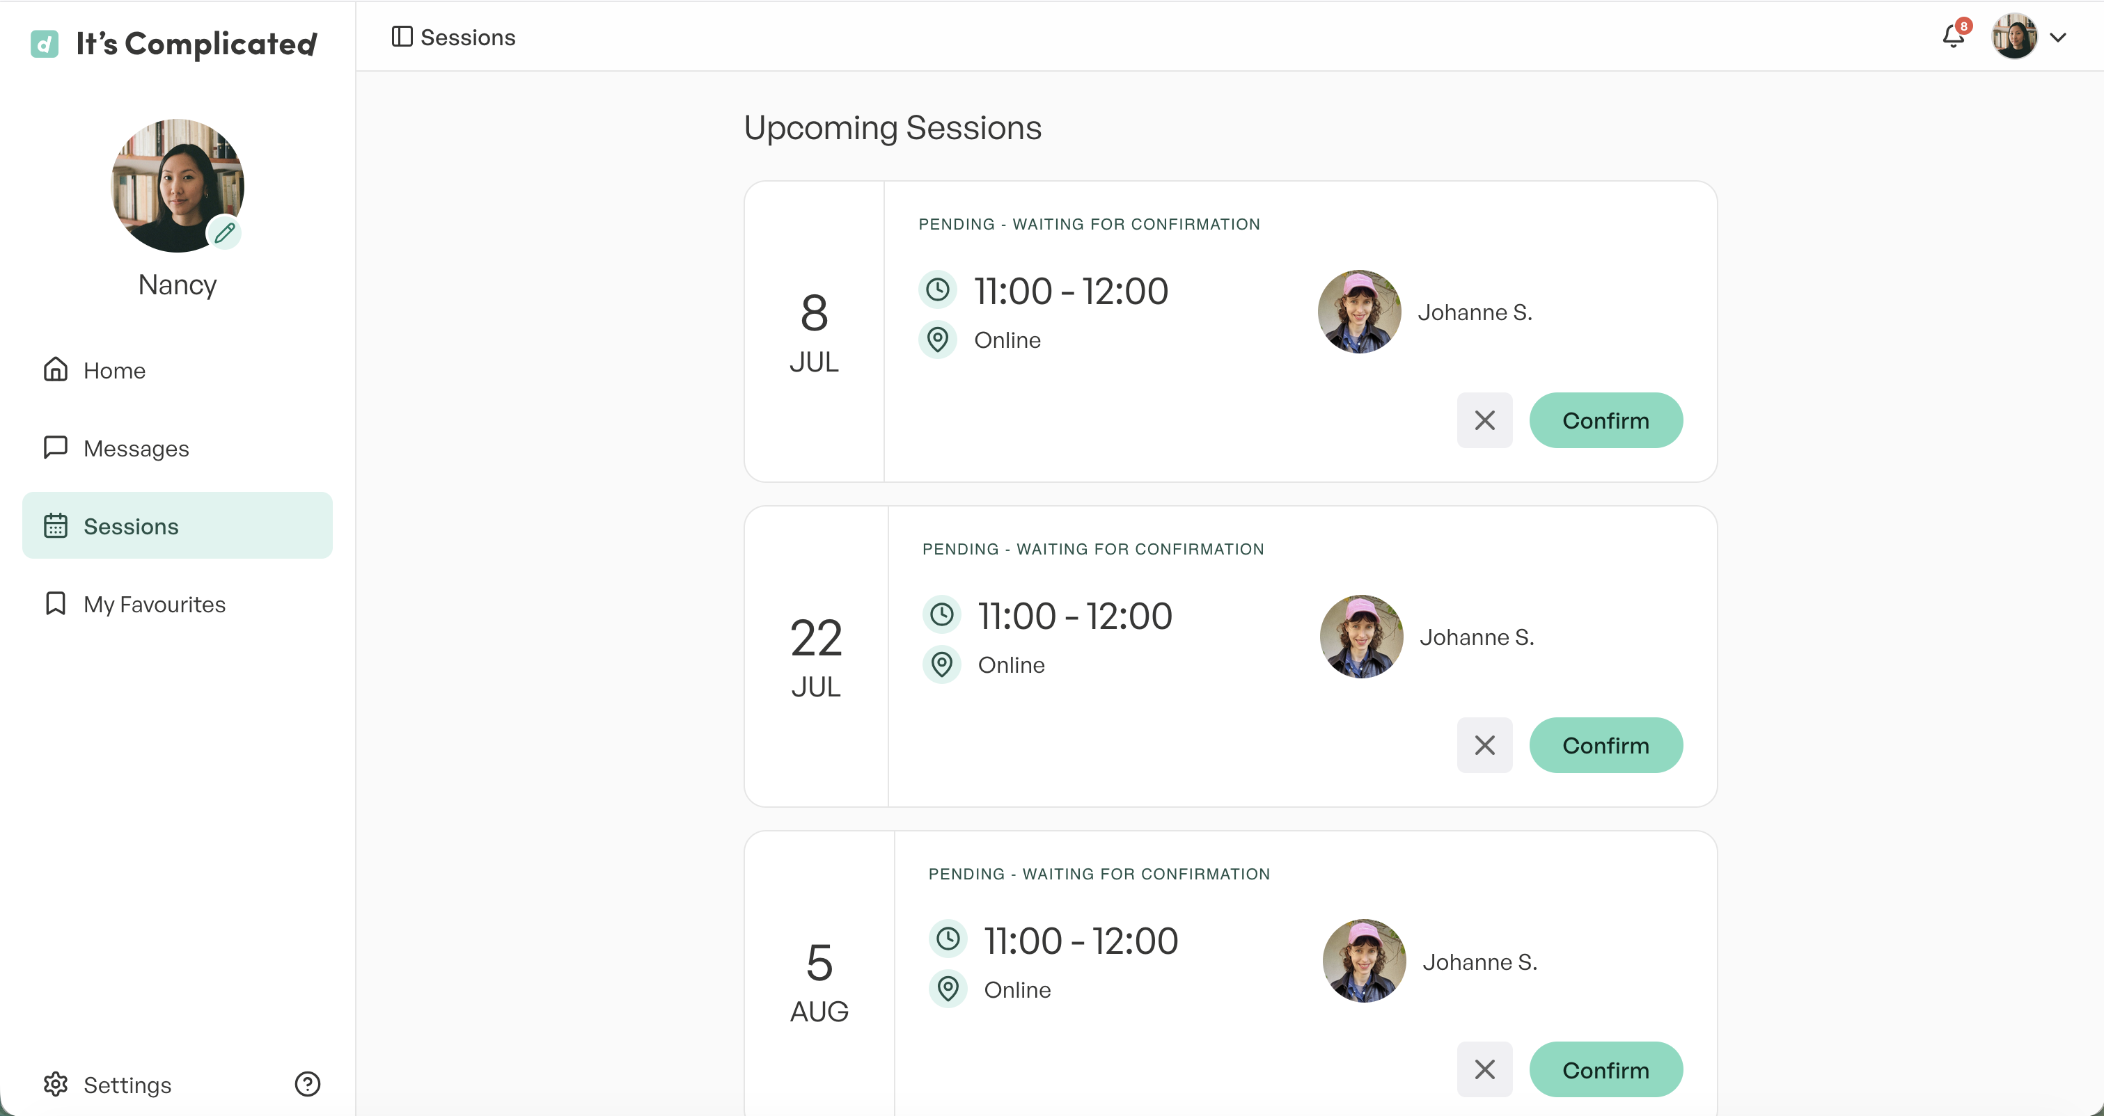
Task: Click the clock icon on 8 JUL session
Action: click(938, 290)
